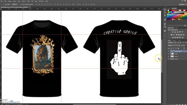Switch to the Channels tab

coord(174,40)
